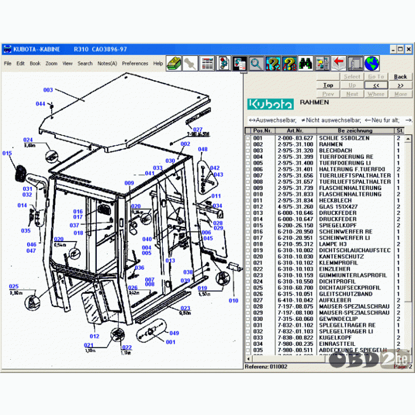Click the More button
Screen dimensions: 415x415
(x=401, y=94)
